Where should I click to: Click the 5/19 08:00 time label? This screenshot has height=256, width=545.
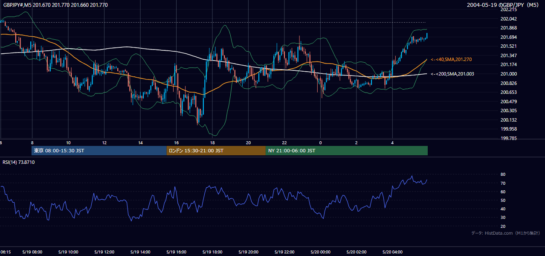pos(32,252)
